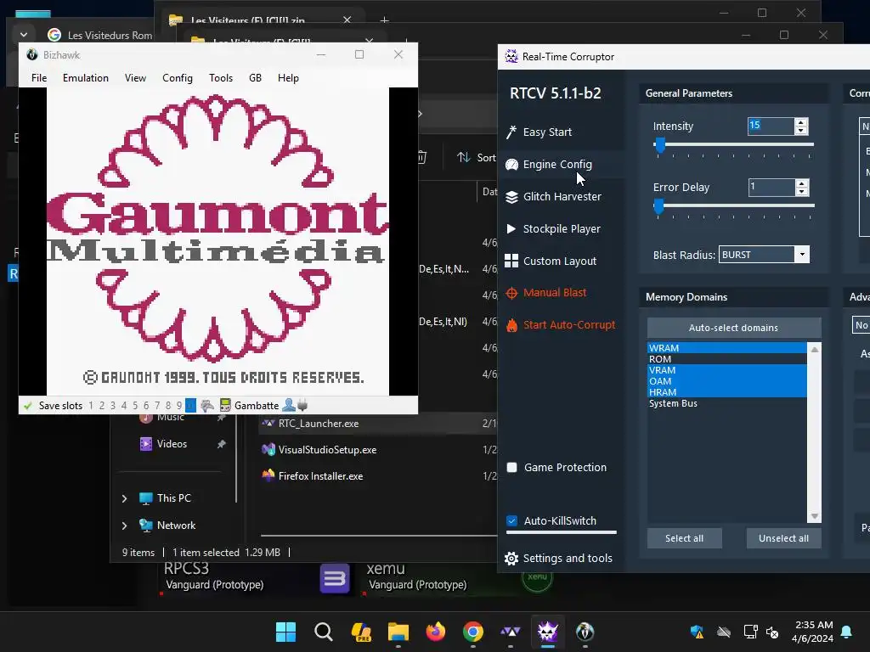Open File Explorer from the taskbar
This screenshot has width=870, height=652.
pos(398,632)
